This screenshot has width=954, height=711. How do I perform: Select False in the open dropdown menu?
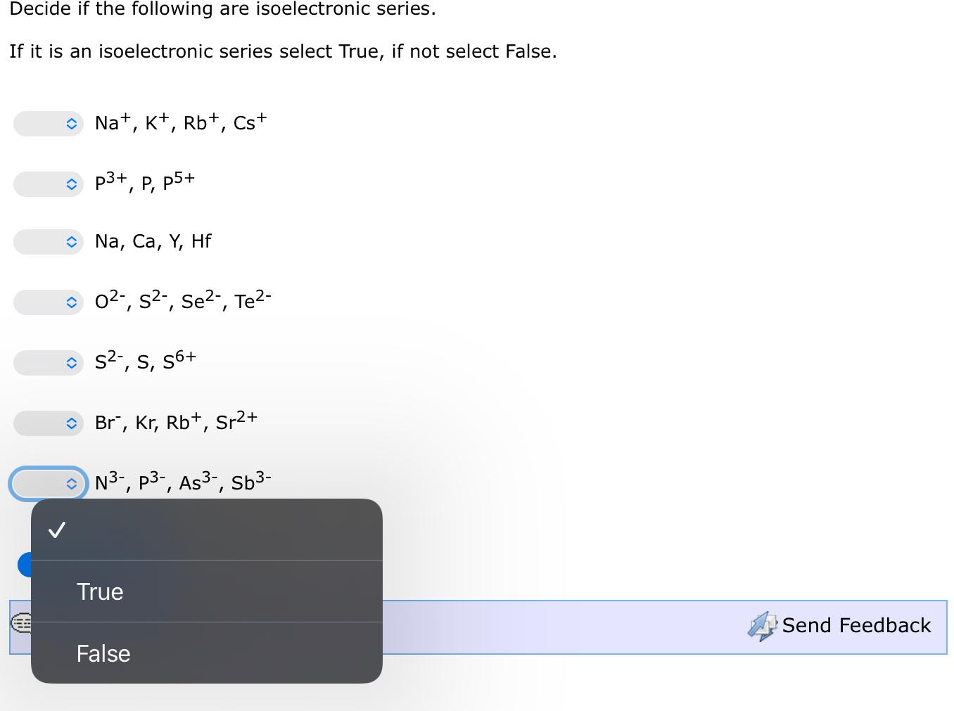[102, 653]
